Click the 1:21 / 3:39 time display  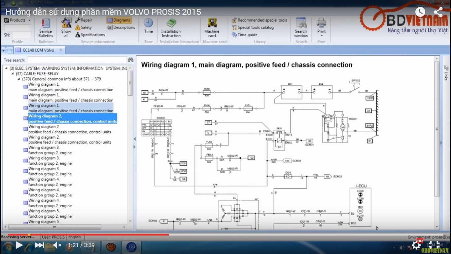81,245
